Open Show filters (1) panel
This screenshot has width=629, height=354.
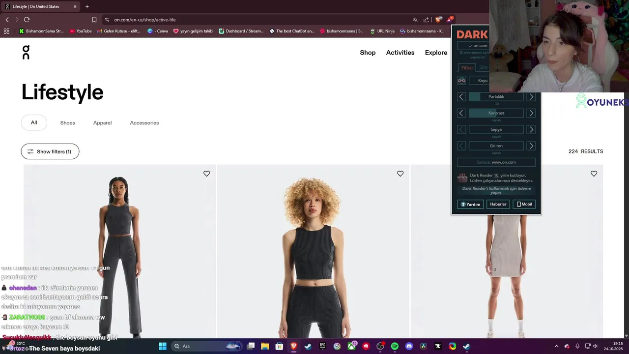click(x=50, y=151)
